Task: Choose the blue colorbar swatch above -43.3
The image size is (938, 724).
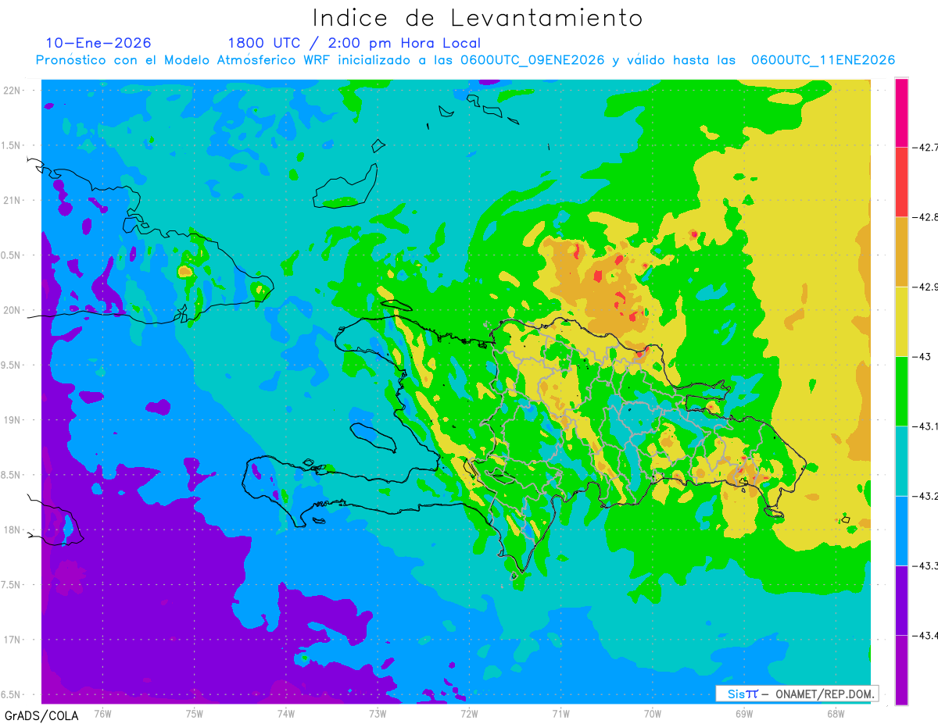Action: [901, 530]
